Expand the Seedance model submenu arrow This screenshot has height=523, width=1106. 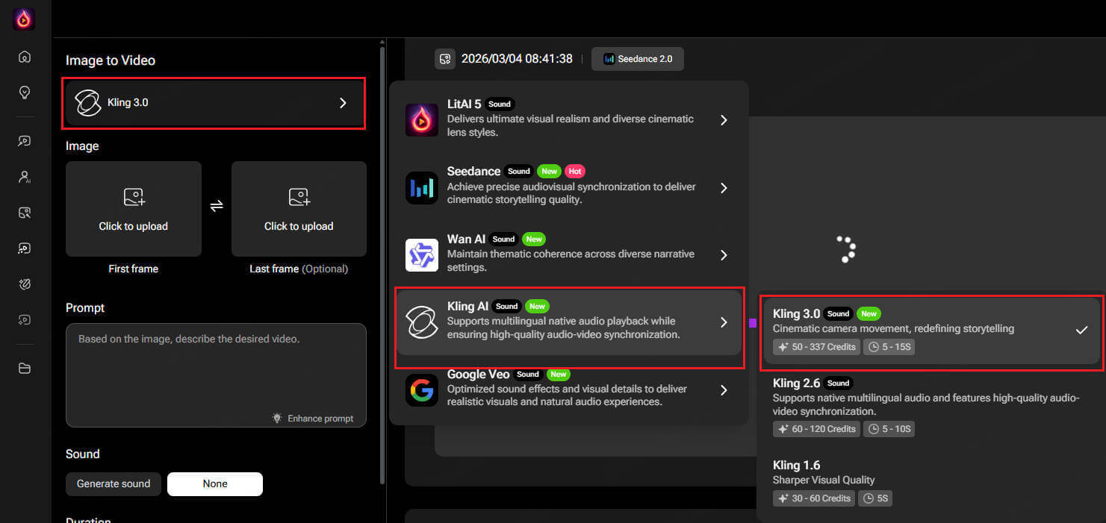723,188
